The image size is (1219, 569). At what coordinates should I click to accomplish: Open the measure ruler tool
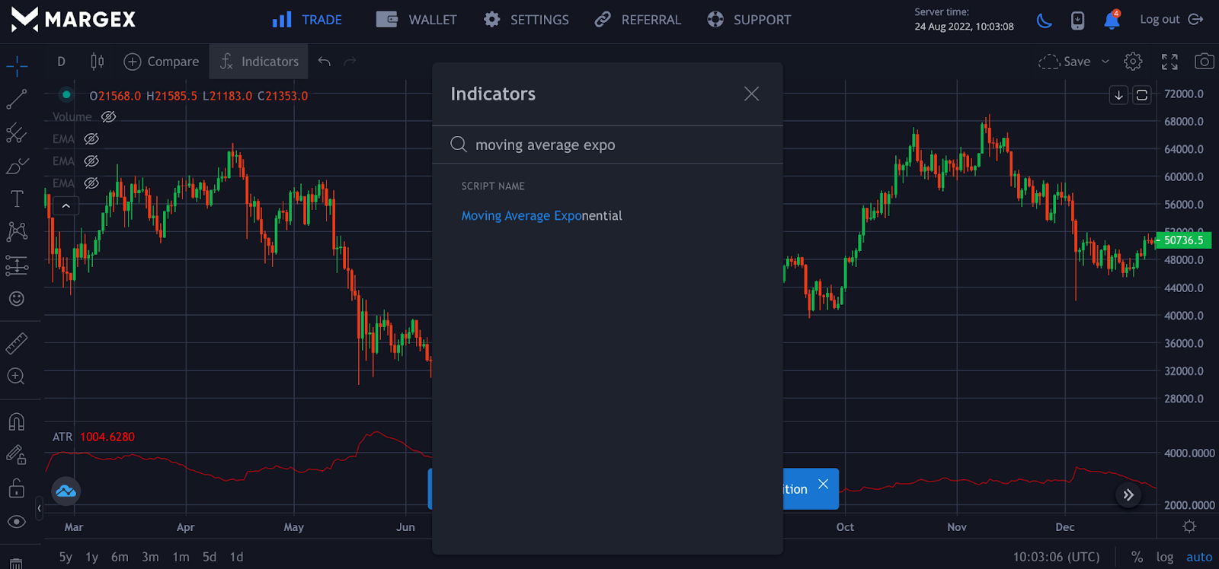17,344
